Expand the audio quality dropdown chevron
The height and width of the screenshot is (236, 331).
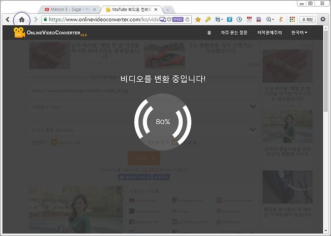click(253, 130)
